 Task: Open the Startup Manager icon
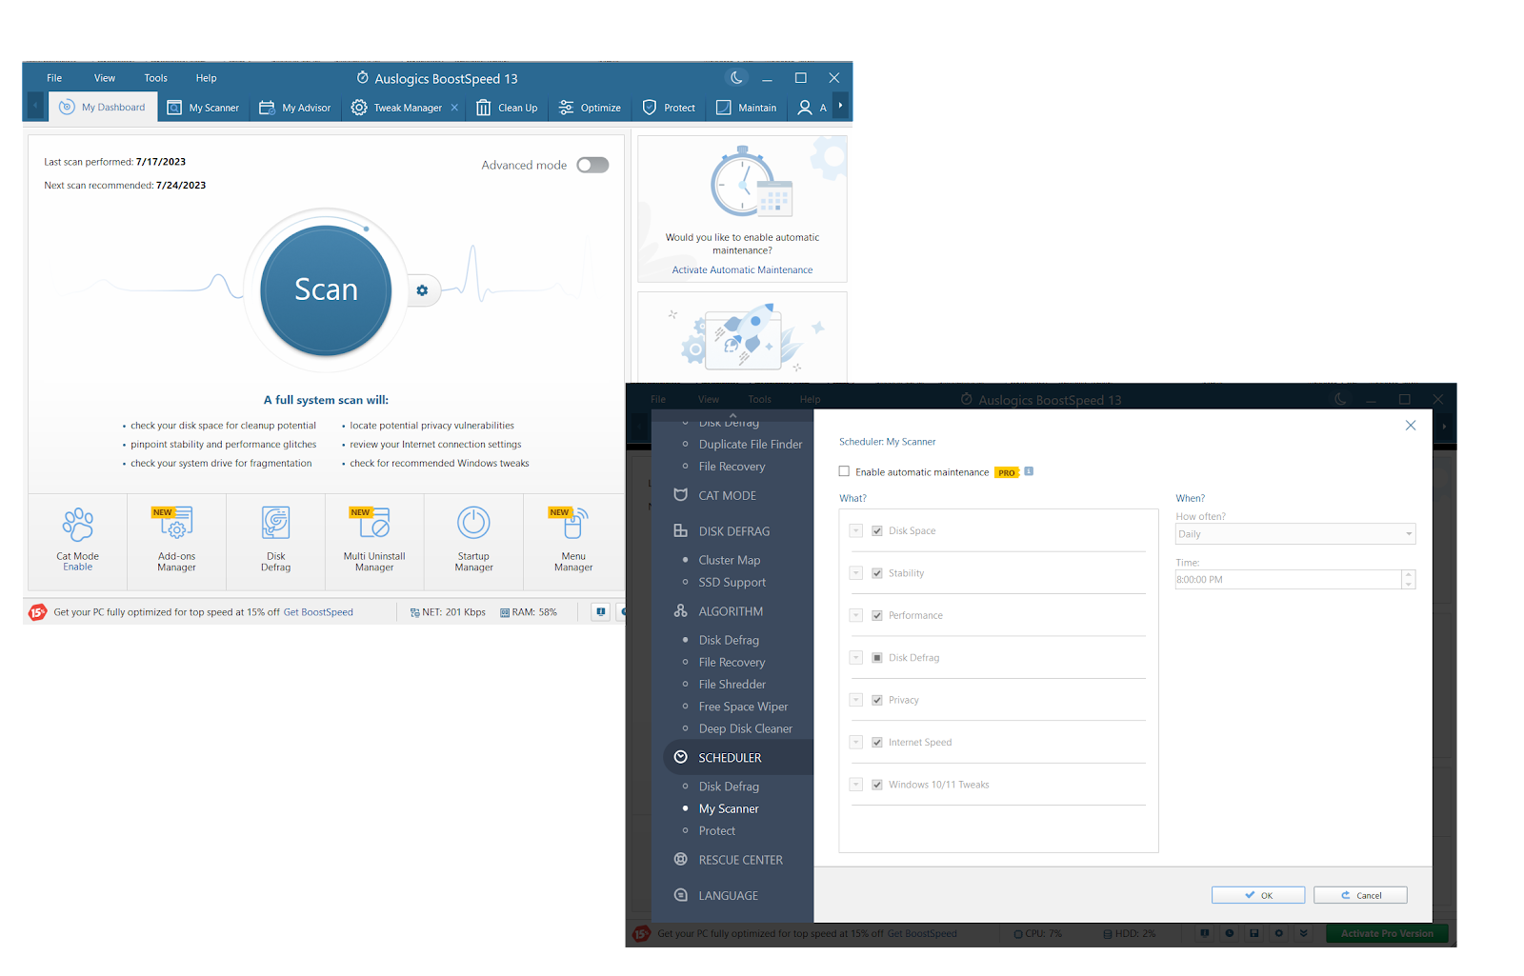coord(473,540)
